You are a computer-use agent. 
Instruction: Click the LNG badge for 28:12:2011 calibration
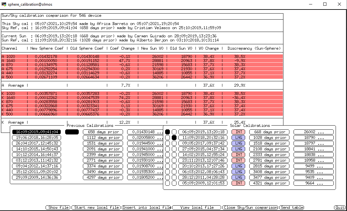[239, 177]
